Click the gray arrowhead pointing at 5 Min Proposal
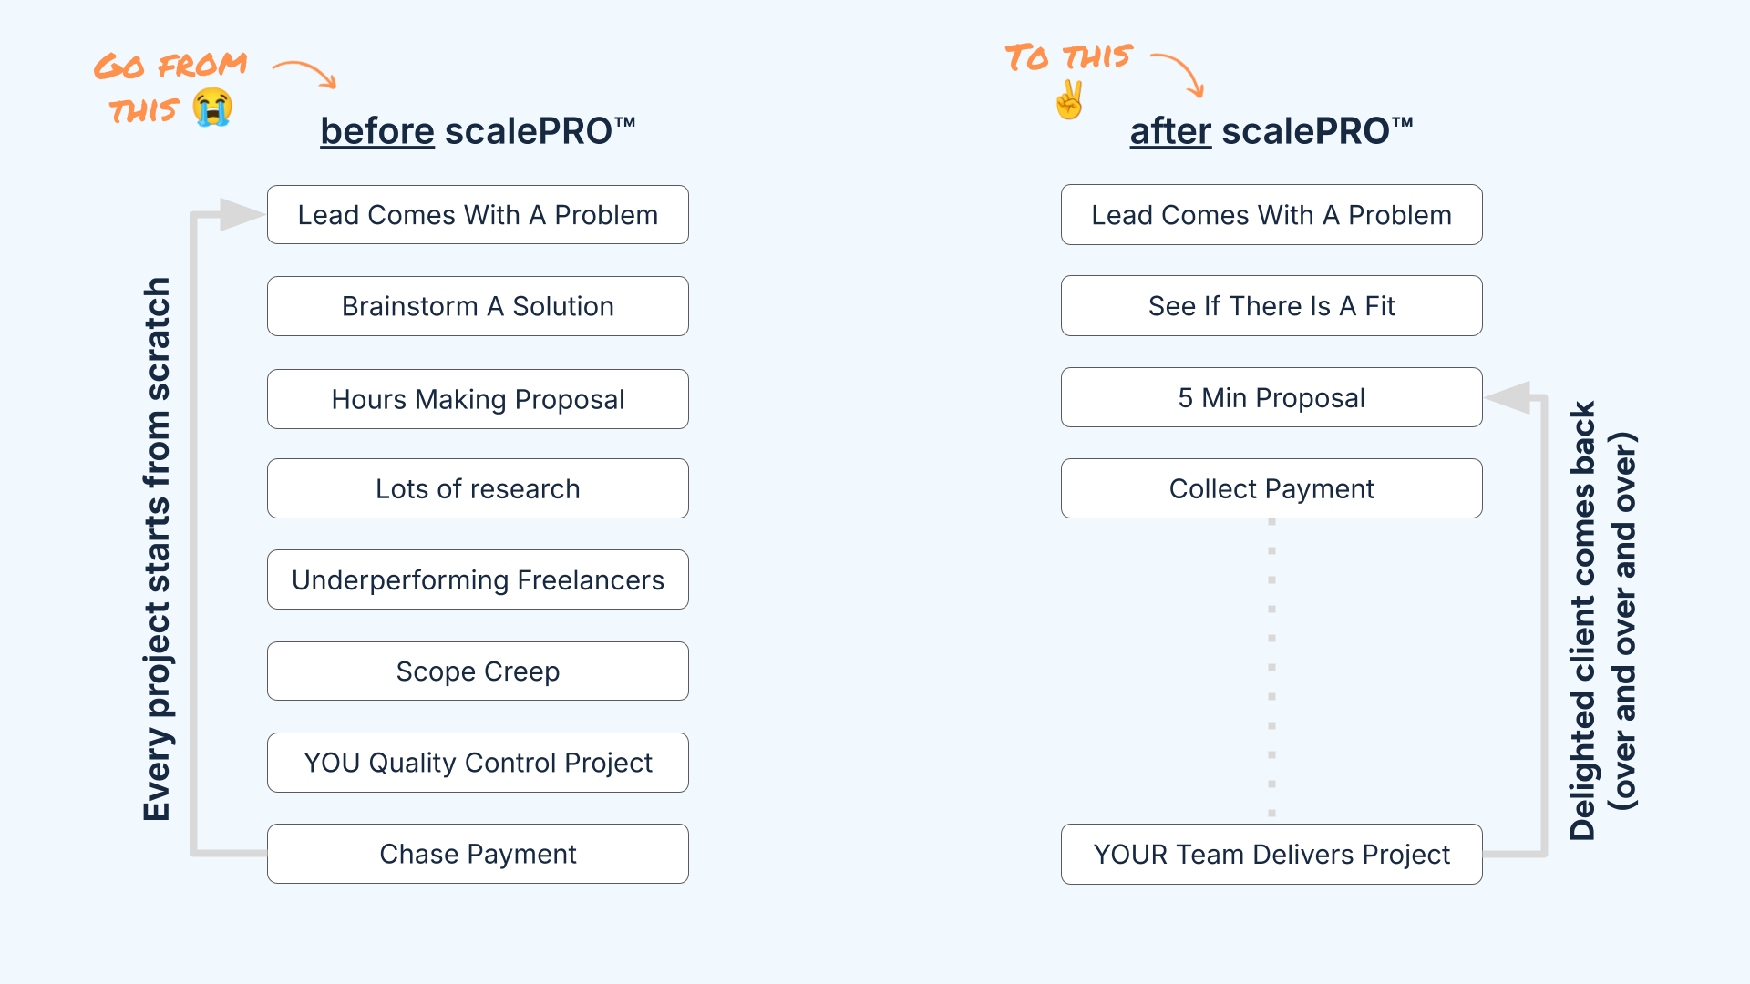Image resolution: width=1750 pixels, height=984 pixels. 1508,397
